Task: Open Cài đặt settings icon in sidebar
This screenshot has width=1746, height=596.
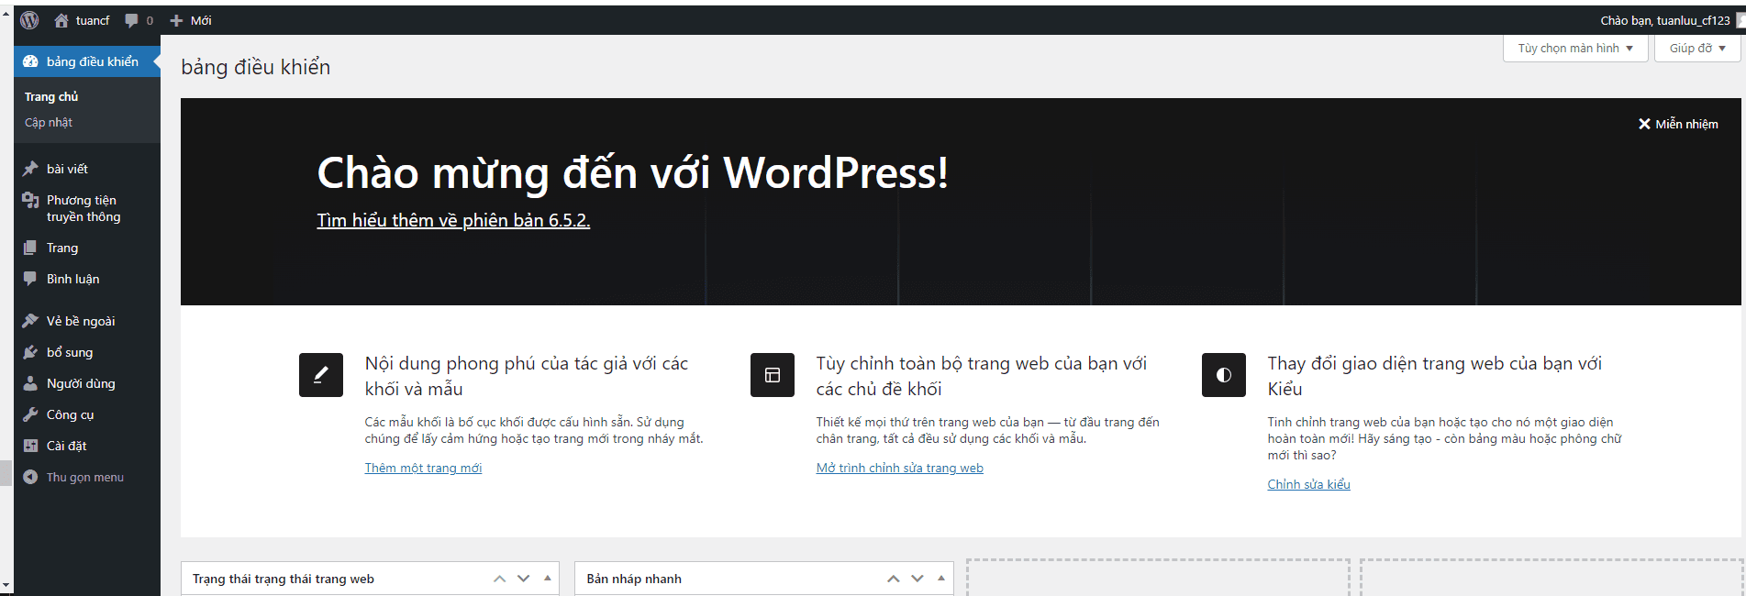Action: coord(30,446)
